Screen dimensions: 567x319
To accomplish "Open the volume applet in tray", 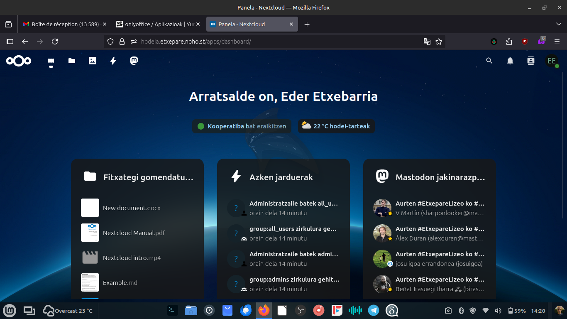I will (498, 311).
